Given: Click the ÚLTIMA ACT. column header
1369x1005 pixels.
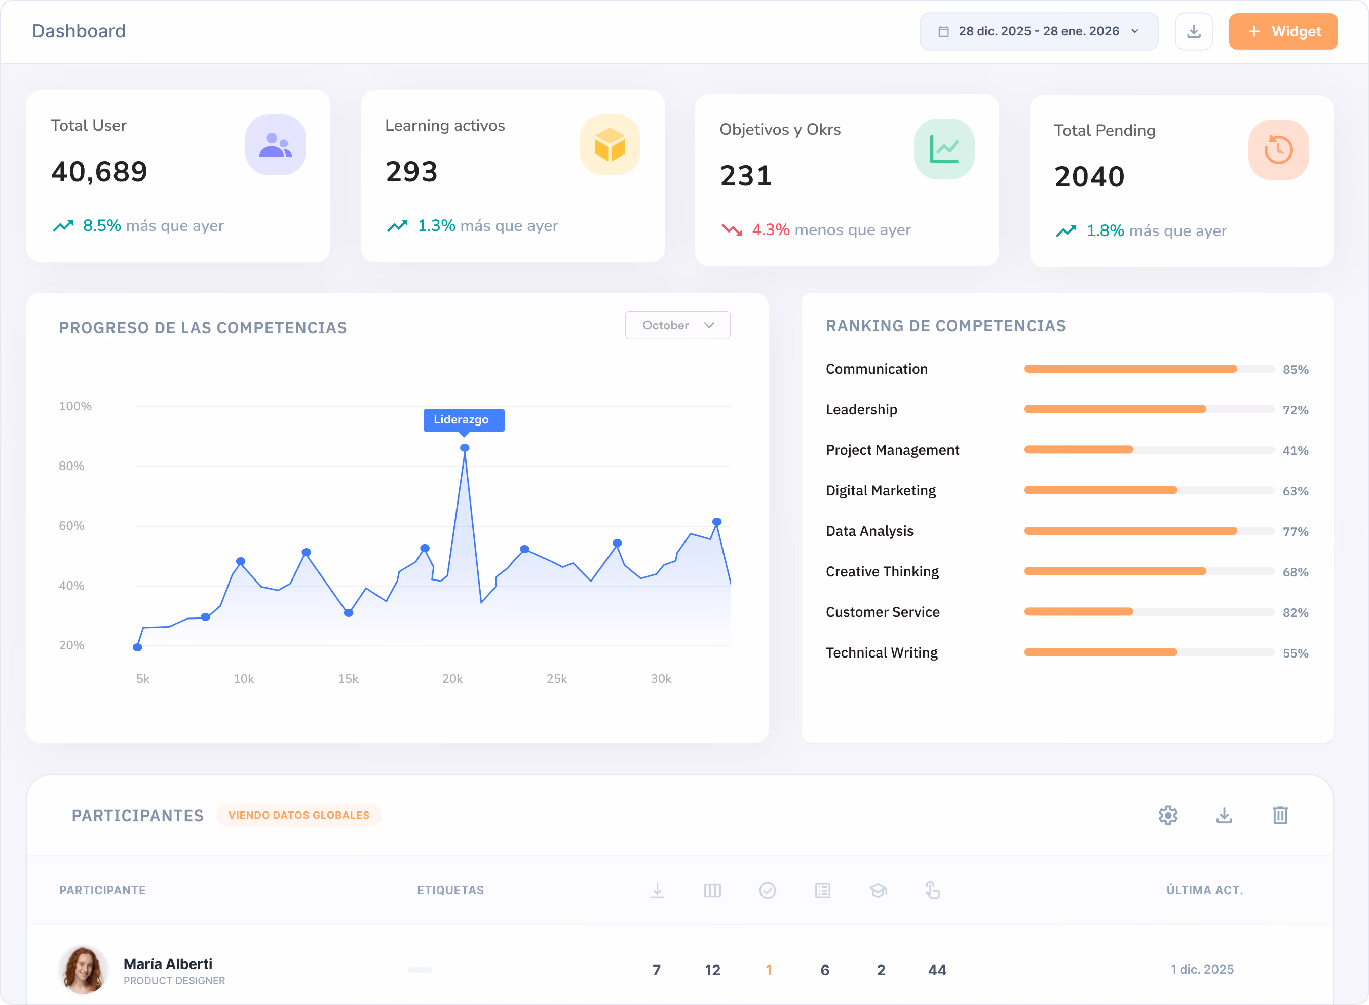Looking at the screenshot, I should pos(1204,890).
